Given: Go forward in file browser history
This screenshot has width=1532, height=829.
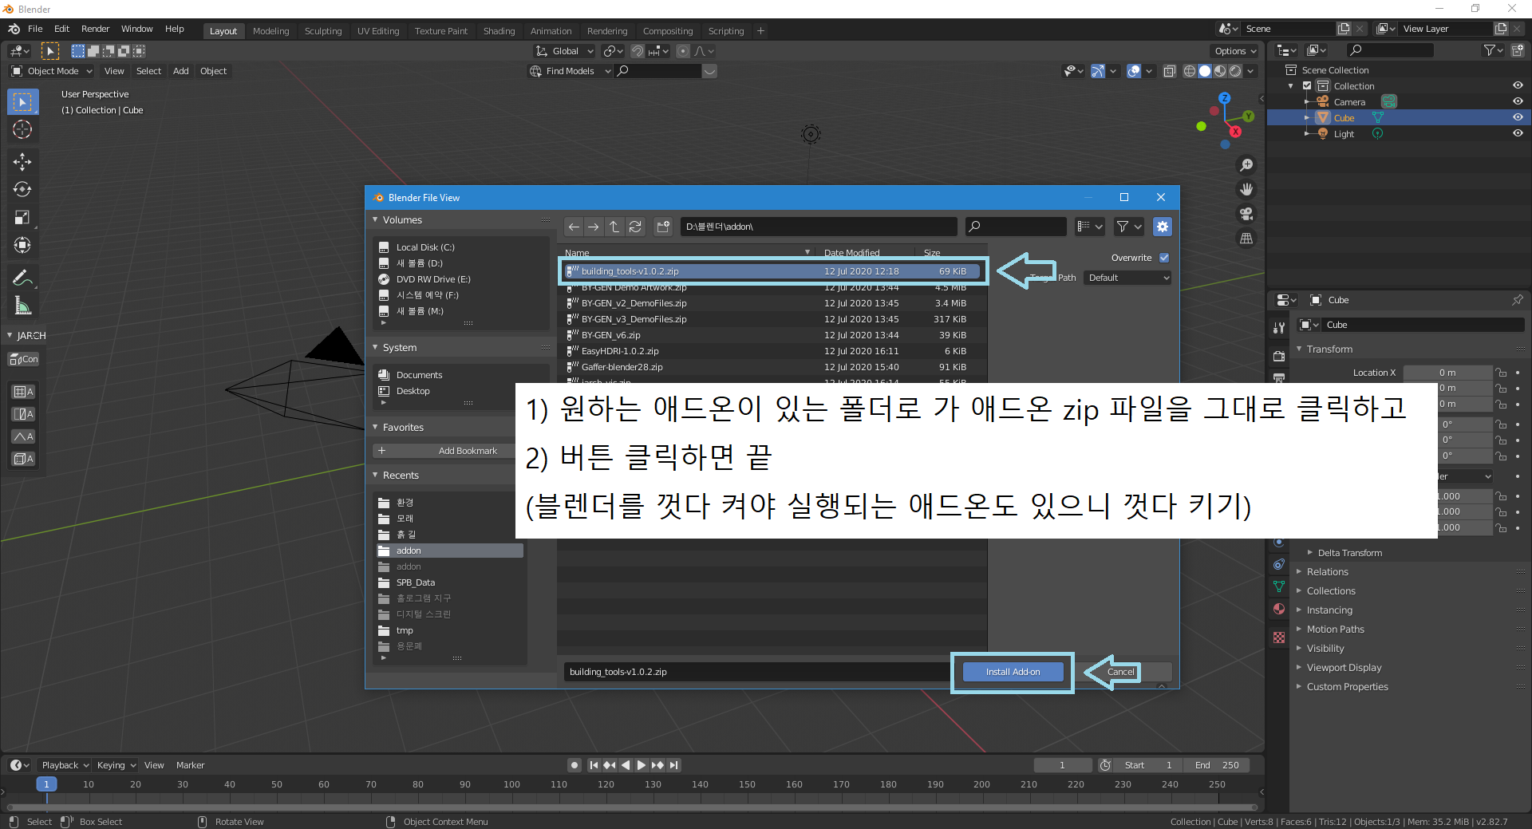Looking at the screenshot, I should pyautogui.click(x=594, y=227).
